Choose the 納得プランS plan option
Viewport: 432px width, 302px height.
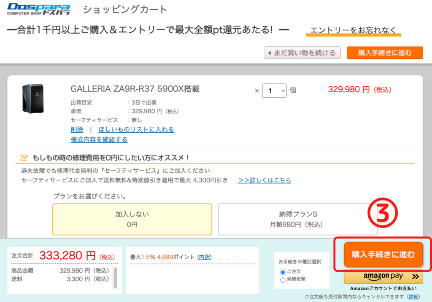(x=298, y=219)
